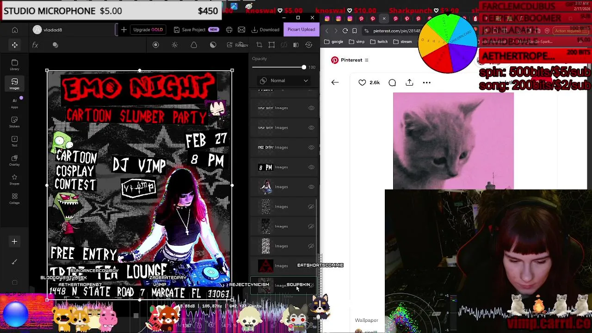Select the red triangle layer thumbnail
This screenshot has width=592, height=333.
tap(265, 266)
